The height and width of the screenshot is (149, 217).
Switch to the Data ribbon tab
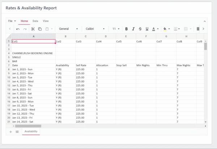35,21
